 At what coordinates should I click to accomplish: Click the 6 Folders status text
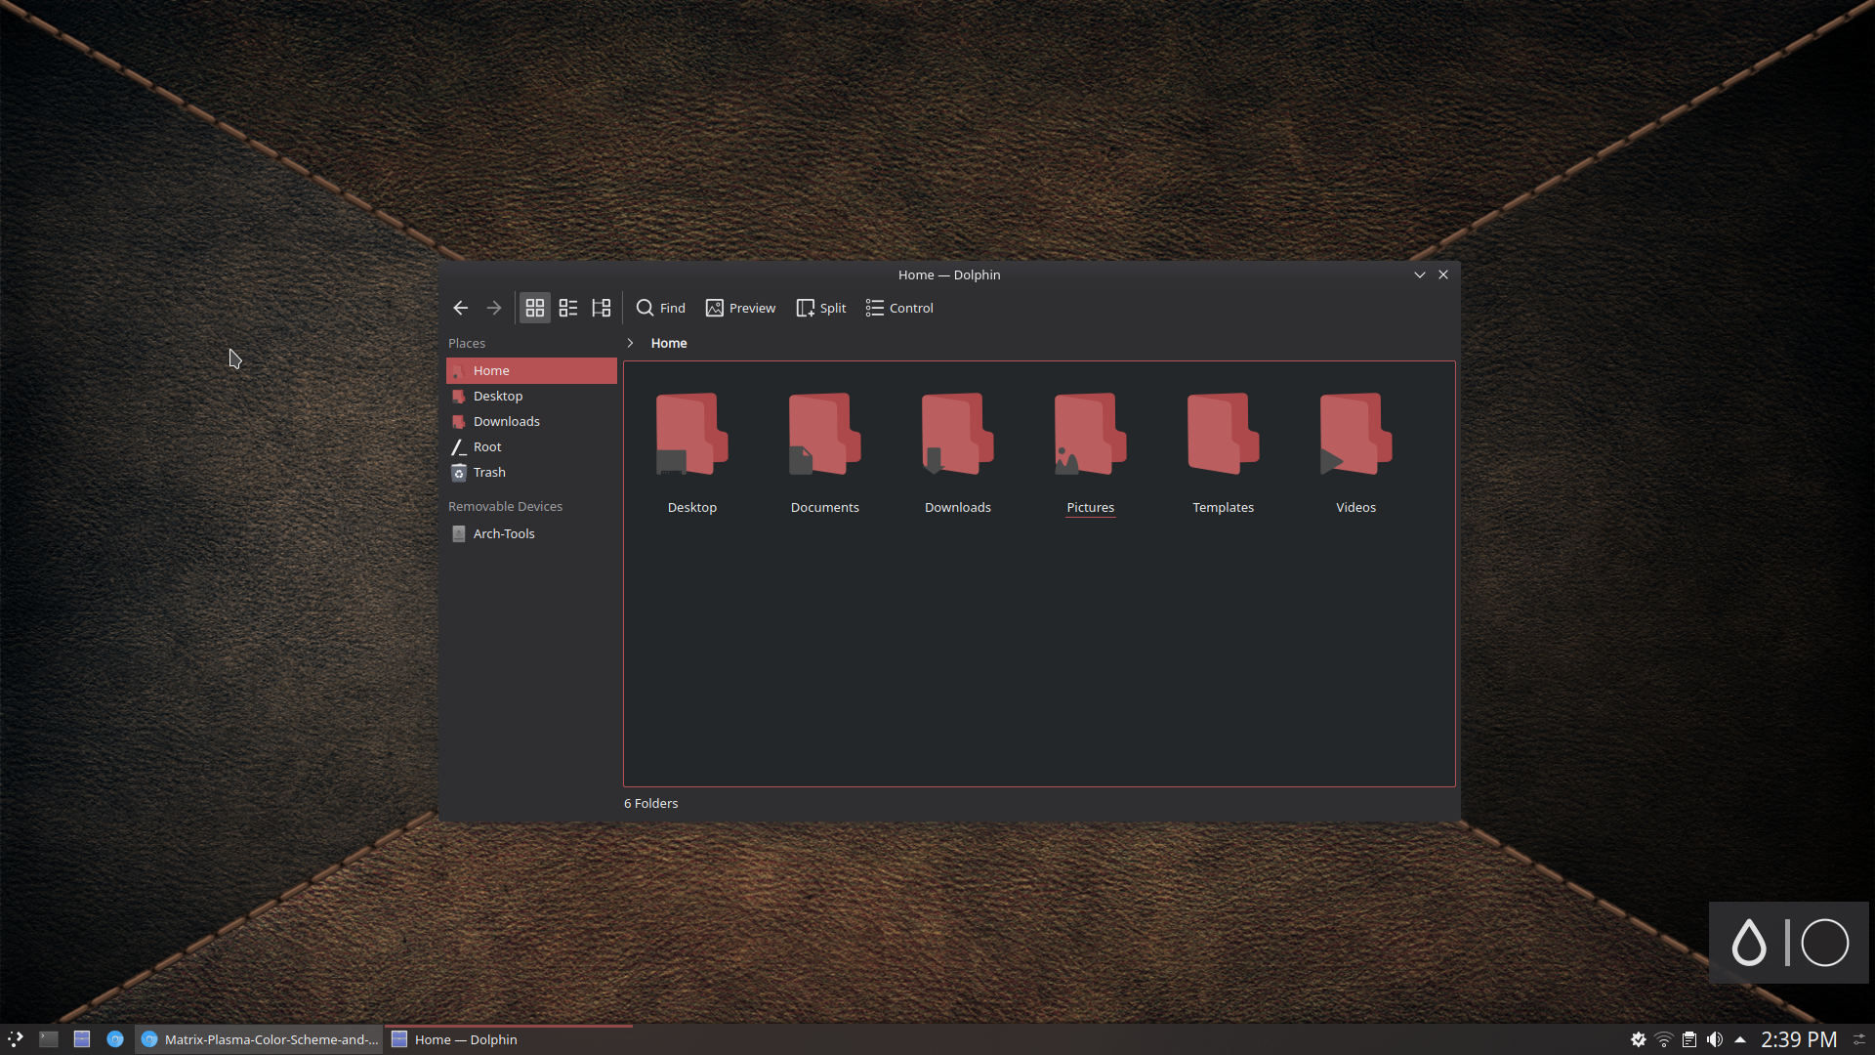(x=650, y=803)
